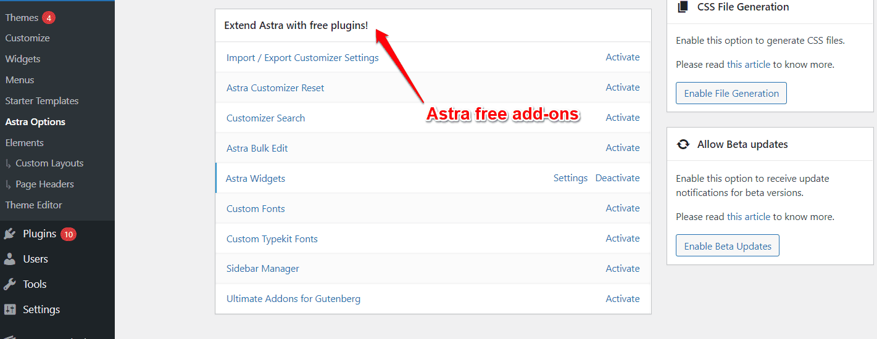This screenshot has height=339, width=877.
Task: Open Astra Widgets Settings link
Action: tap(570, 178)
